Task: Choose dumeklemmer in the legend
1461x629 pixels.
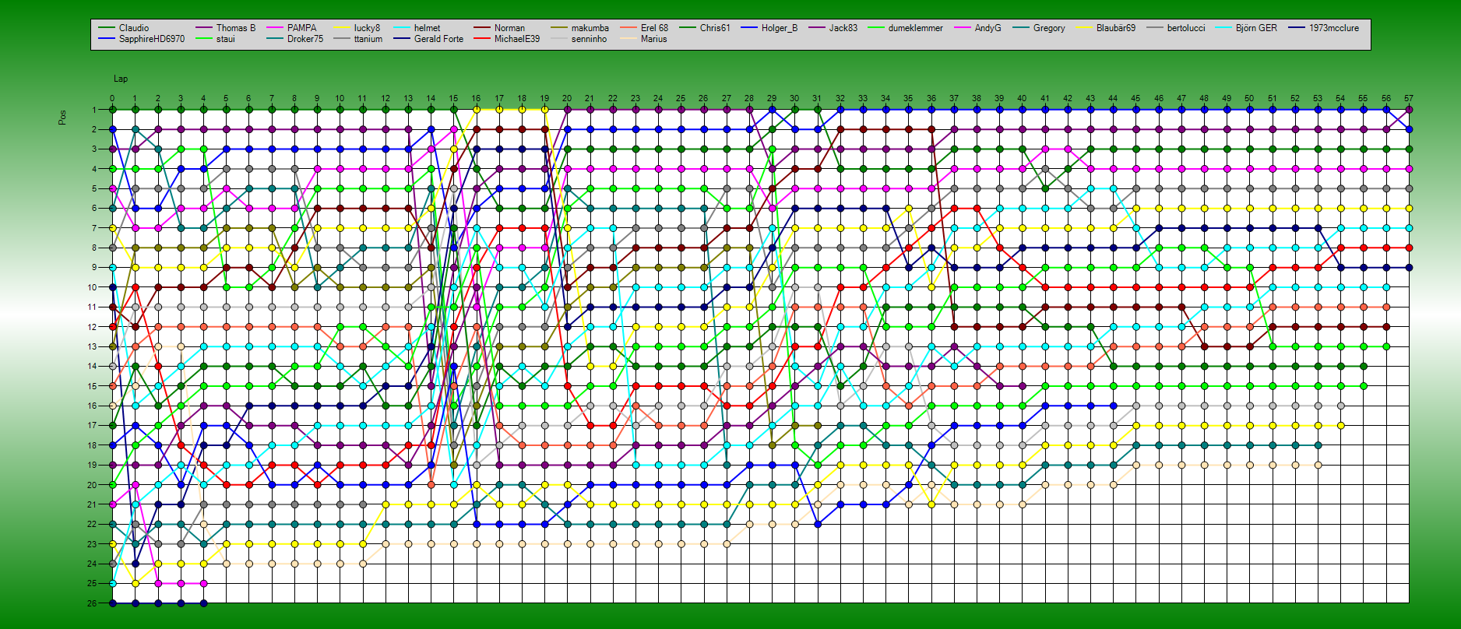Action: [916, 28]
